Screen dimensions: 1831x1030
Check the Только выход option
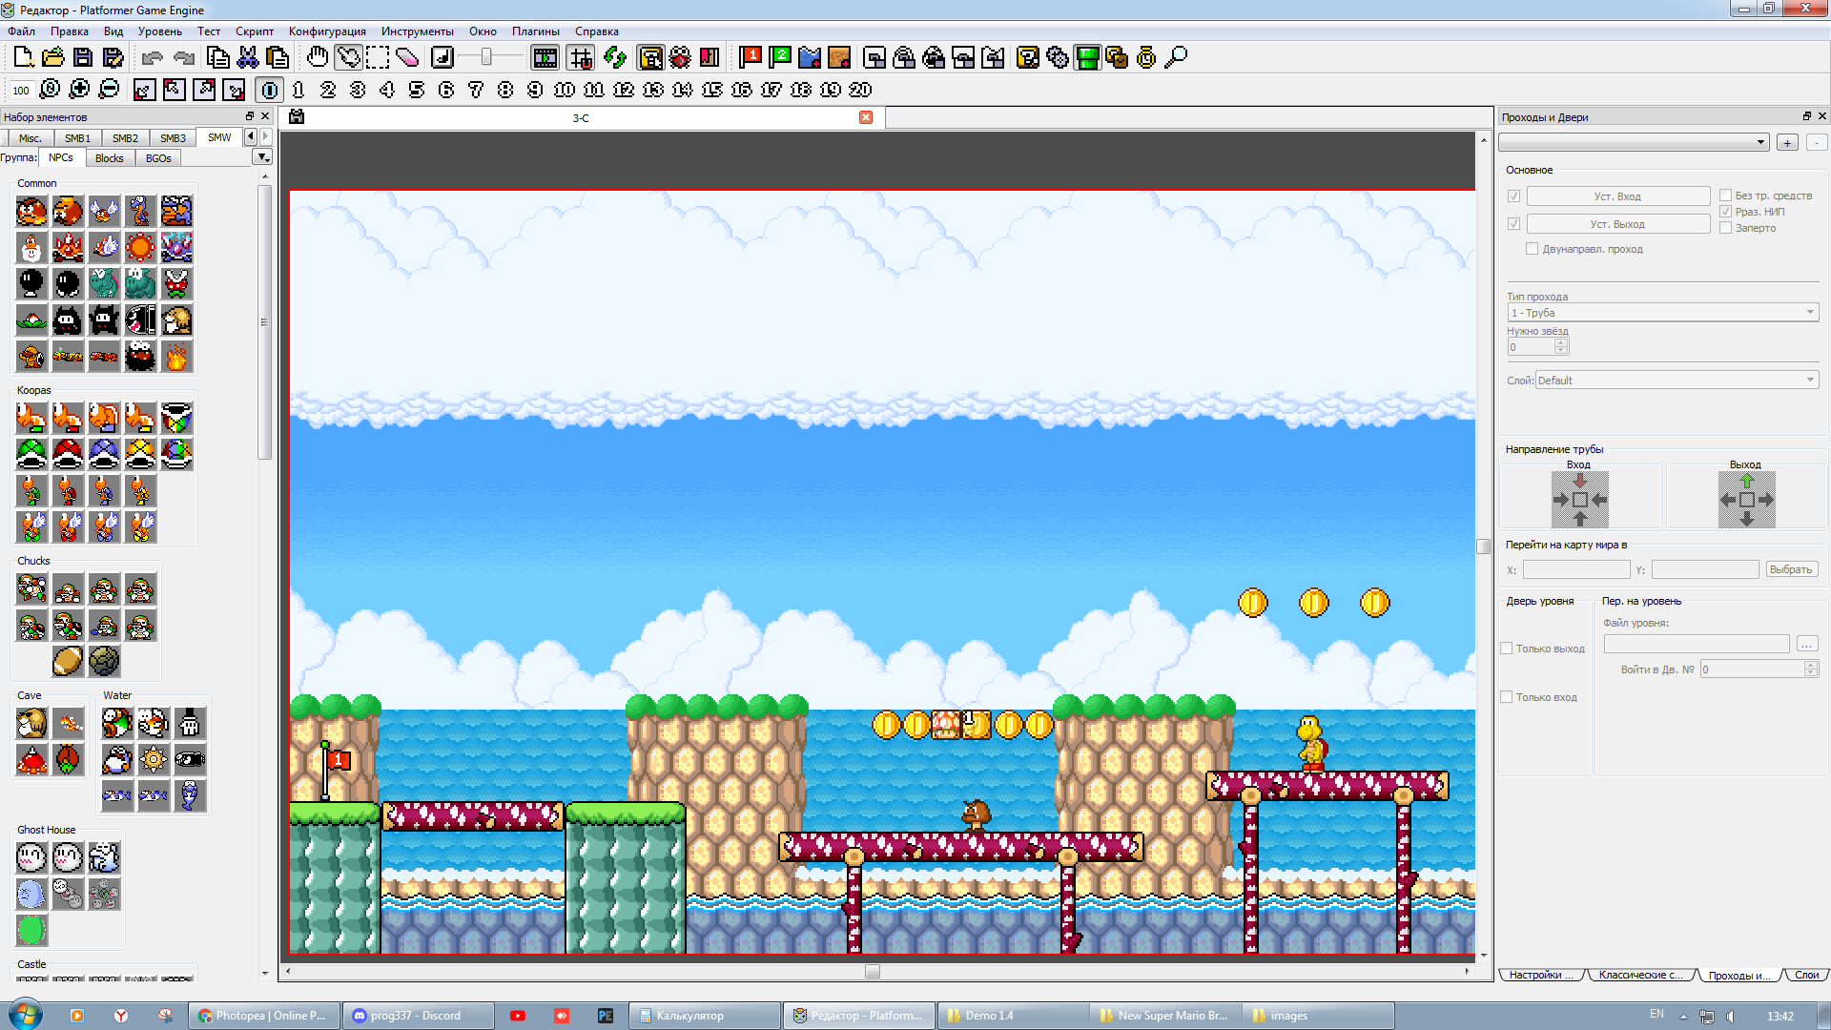point(1507,649)
